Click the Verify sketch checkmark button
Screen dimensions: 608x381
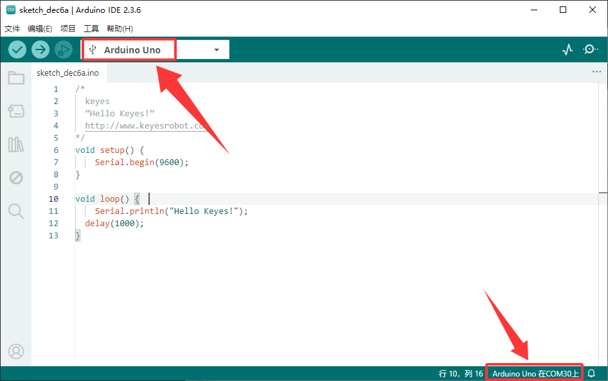click(17, 49)
